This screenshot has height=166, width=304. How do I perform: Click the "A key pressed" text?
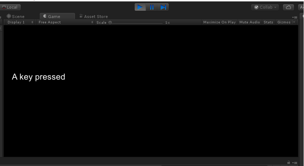coord(38,77)
